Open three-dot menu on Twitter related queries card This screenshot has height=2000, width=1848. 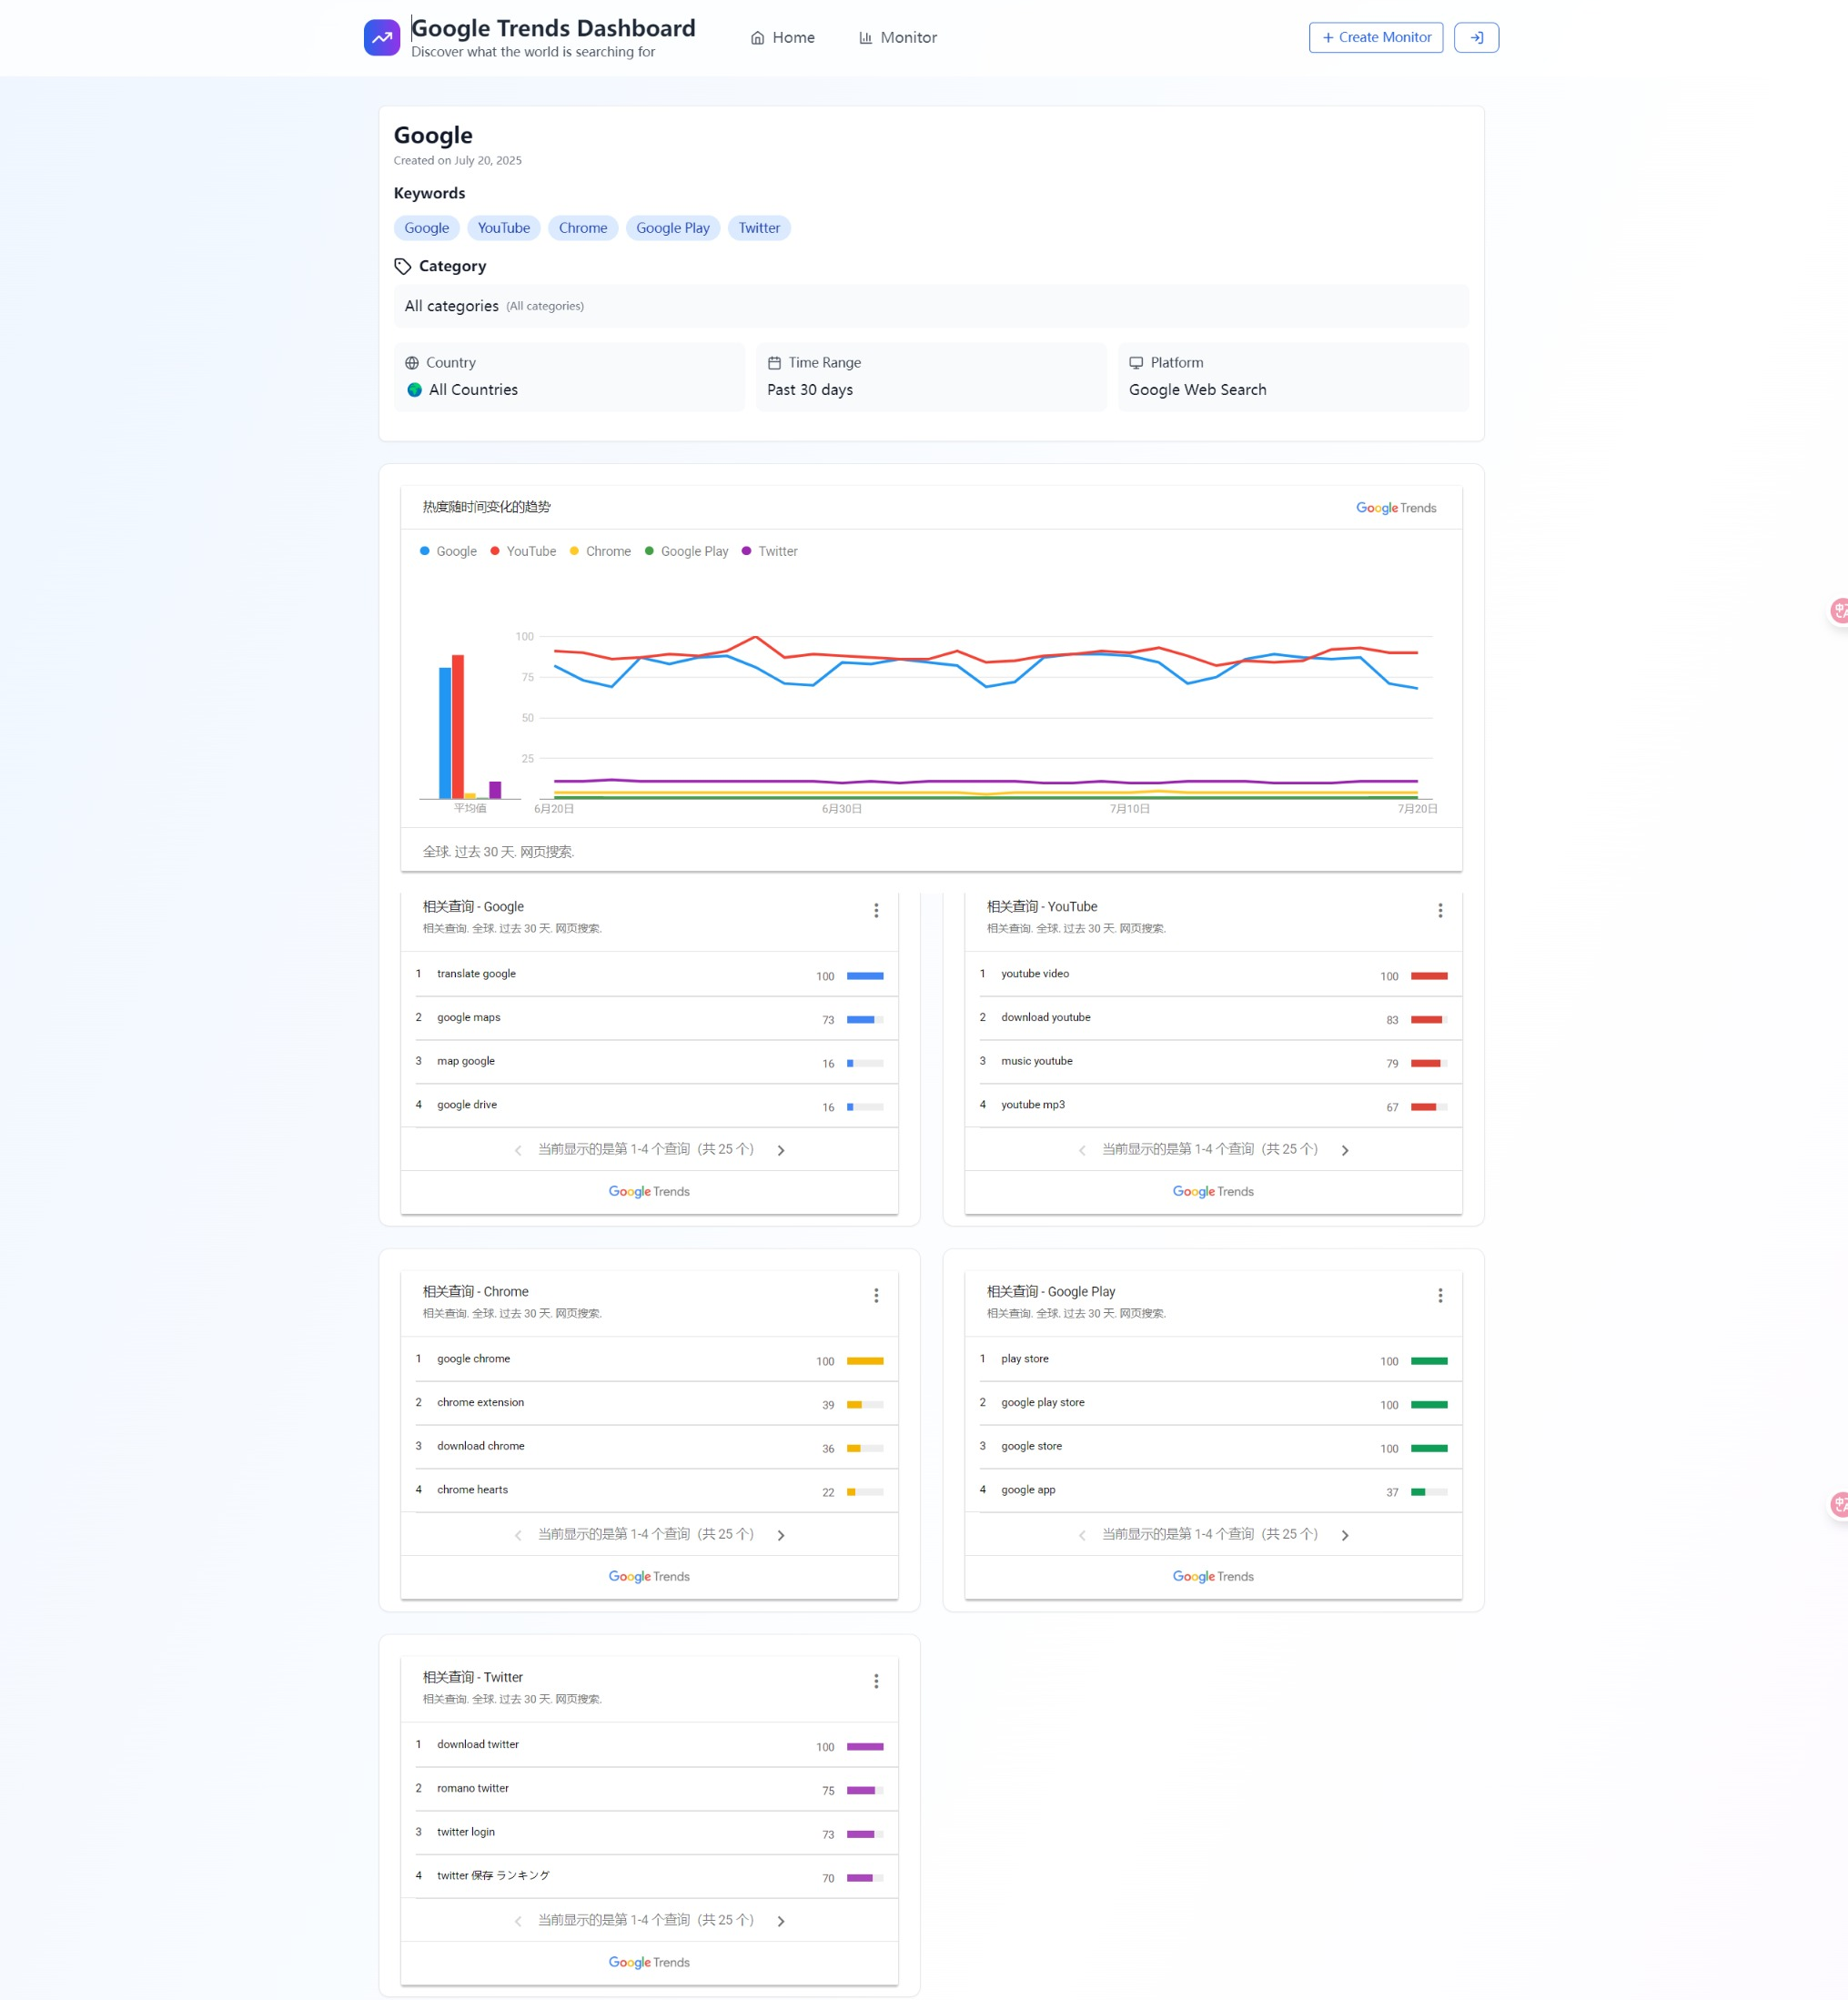click(876, 1681)
